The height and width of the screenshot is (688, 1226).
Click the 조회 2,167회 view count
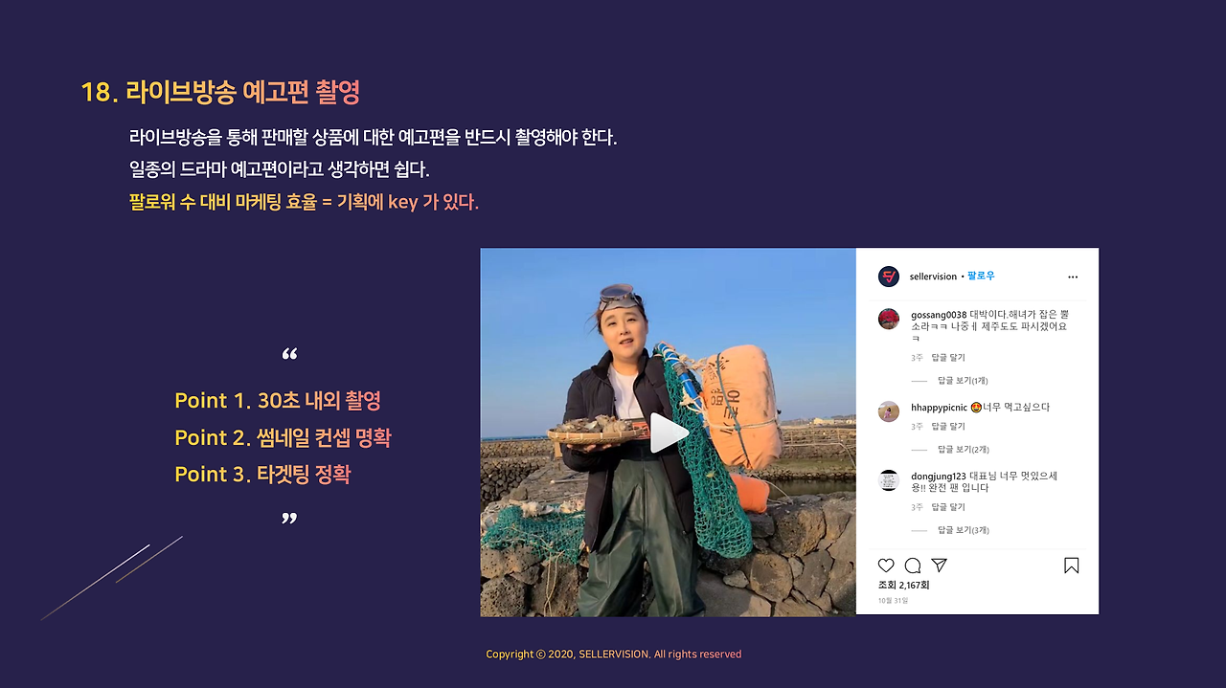point(903,585)
